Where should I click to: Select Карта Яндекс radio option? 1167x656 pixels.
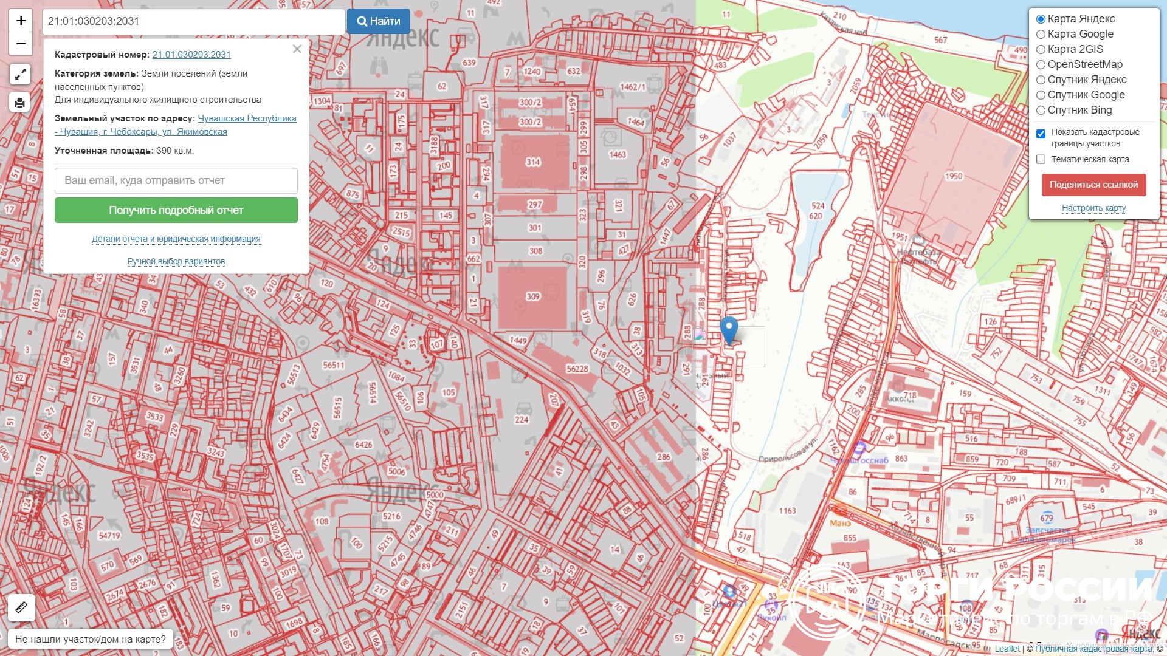(1041, 19)
